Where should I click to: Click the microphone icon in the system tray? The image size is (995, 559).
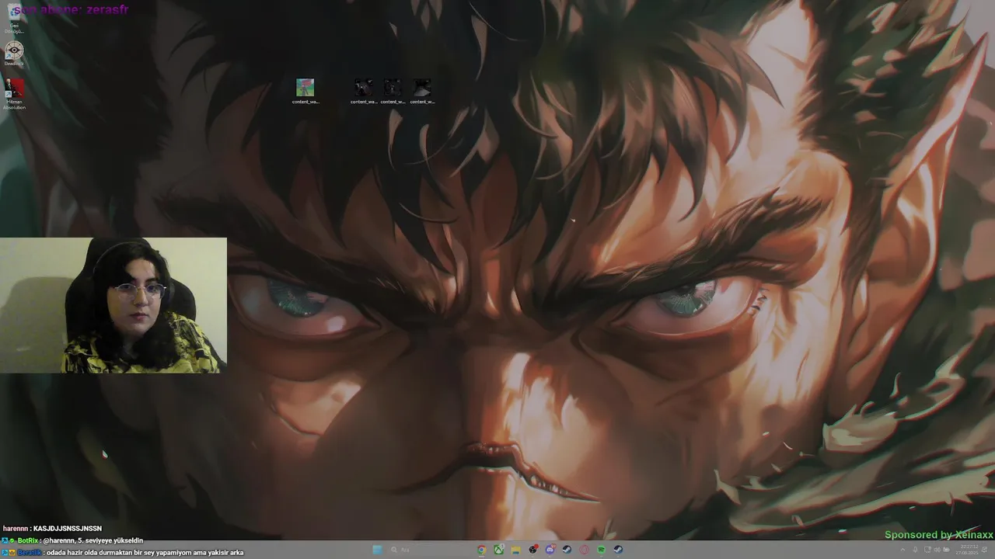(915, 550)
